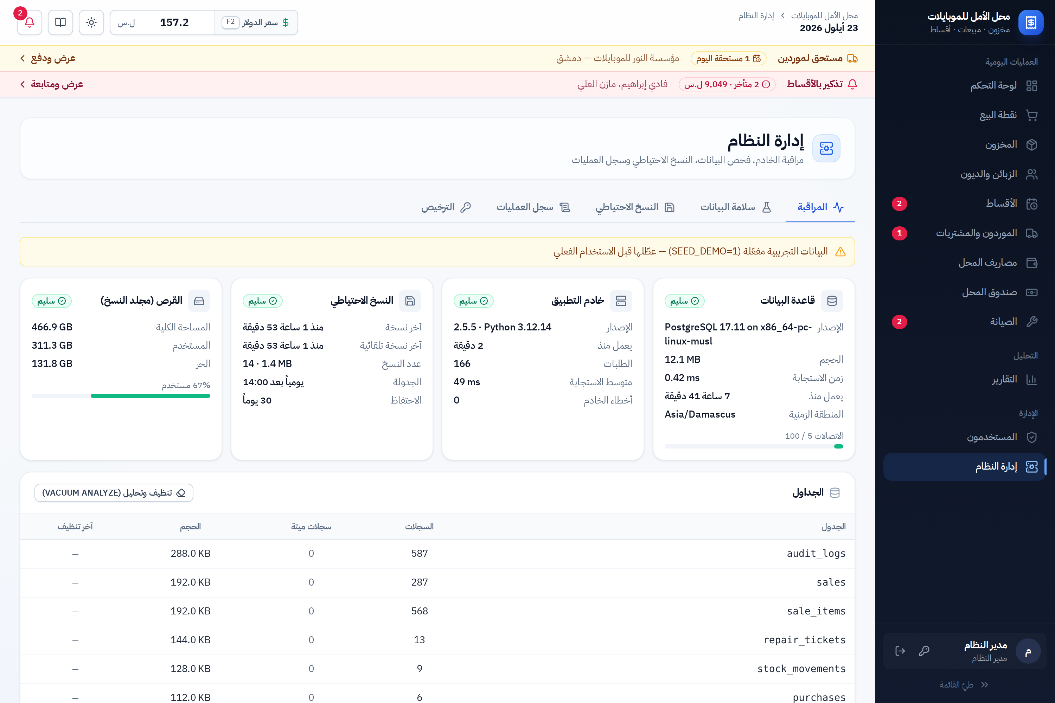Screen dimensions: 1055x703
Task: Click the dollar rate F2 label
Action: (x=230, y=22)
